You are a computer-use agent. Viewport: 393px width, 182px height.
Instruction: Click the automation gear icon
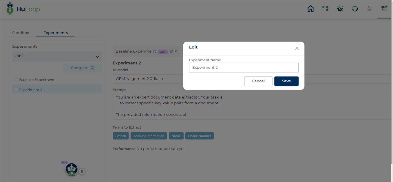[340, 9]
